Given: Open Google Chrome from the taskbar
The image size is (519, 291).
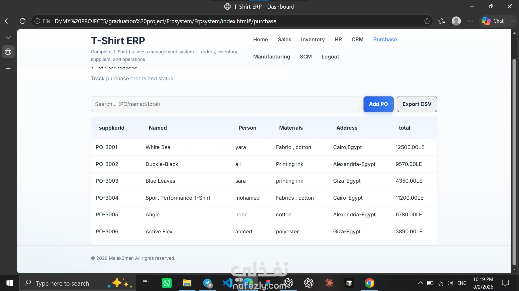Looking at the screenshot, I should pos(370,283).
